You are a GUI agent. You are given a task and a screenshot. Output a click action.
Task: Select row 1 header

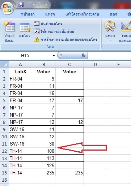[x=4, y=72]
